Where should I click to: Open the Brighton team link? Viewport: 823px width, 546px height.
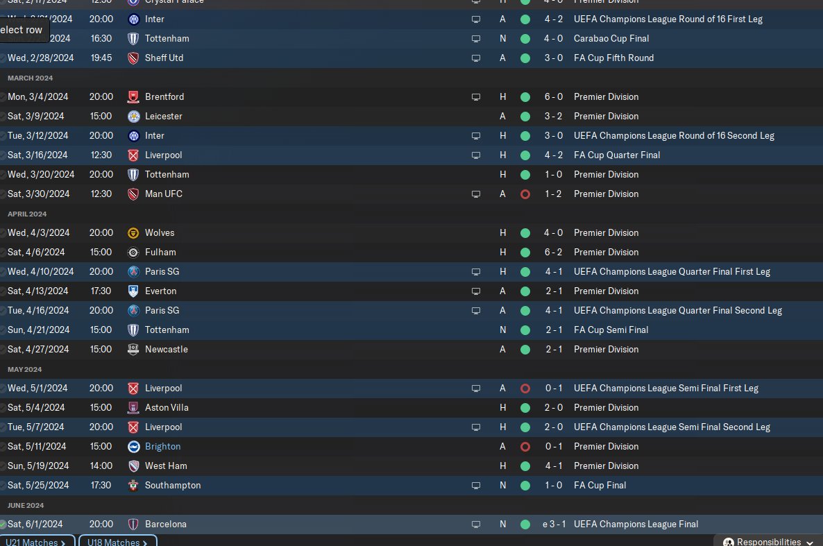pyautogui.click(x=162, y=446)
